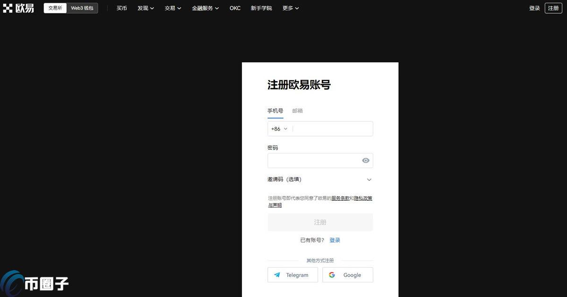Open the 交易 navigation dropdown

pos(172,8)
